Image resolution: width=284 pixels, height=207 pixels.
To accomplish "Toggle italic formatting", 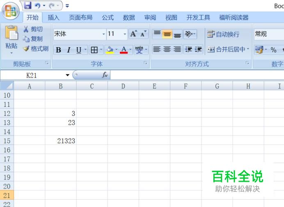I will [69, 50].
